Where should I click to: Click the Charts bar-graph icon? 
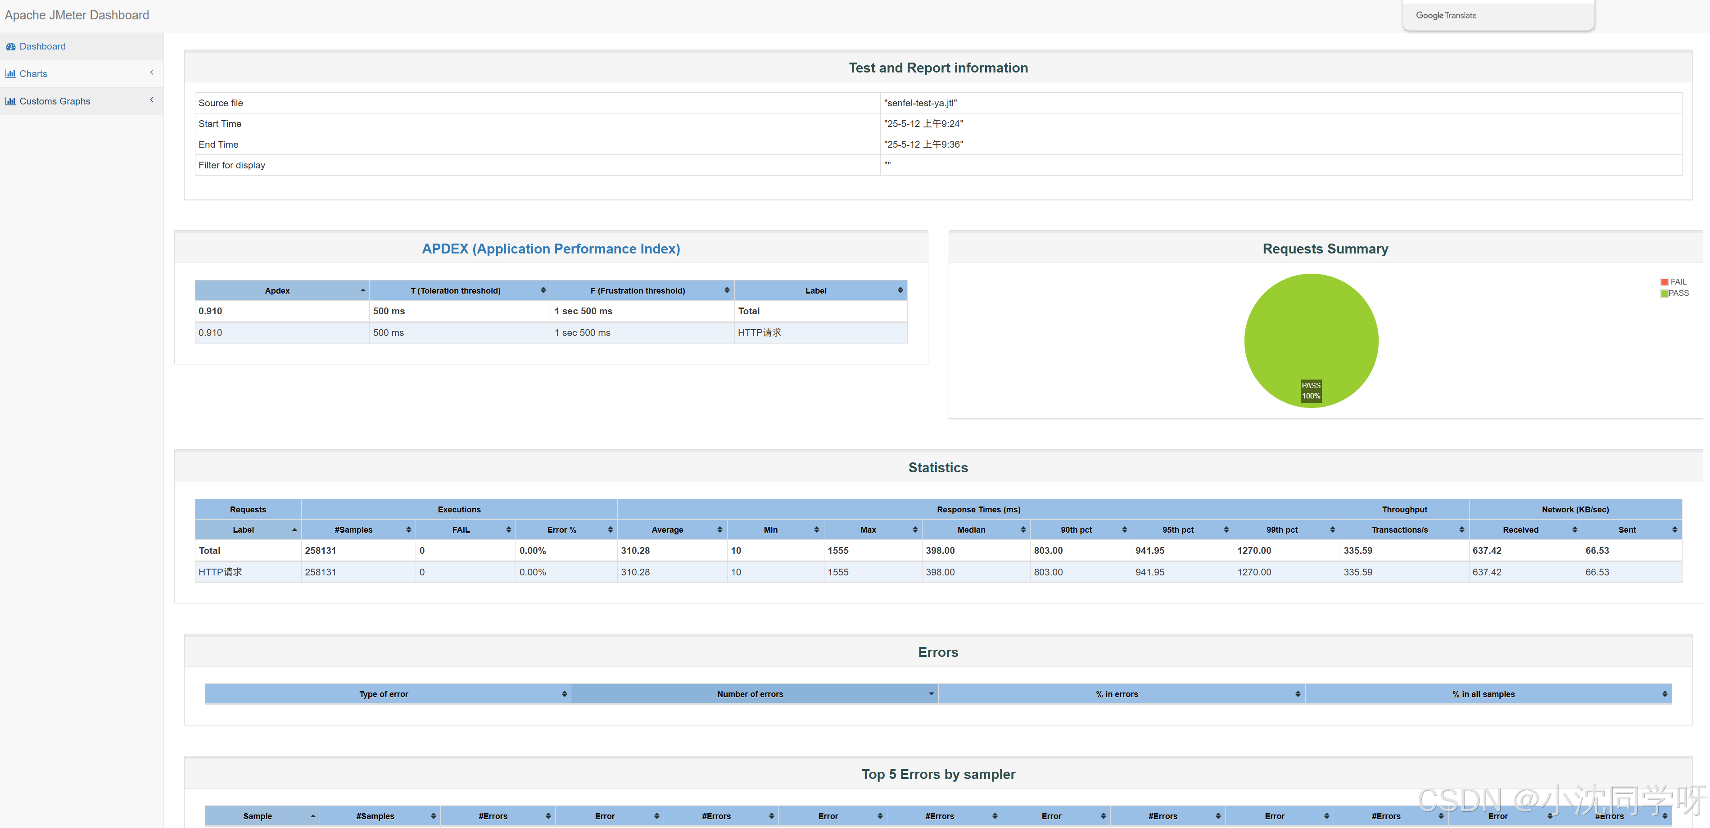[x=11, y=74]
